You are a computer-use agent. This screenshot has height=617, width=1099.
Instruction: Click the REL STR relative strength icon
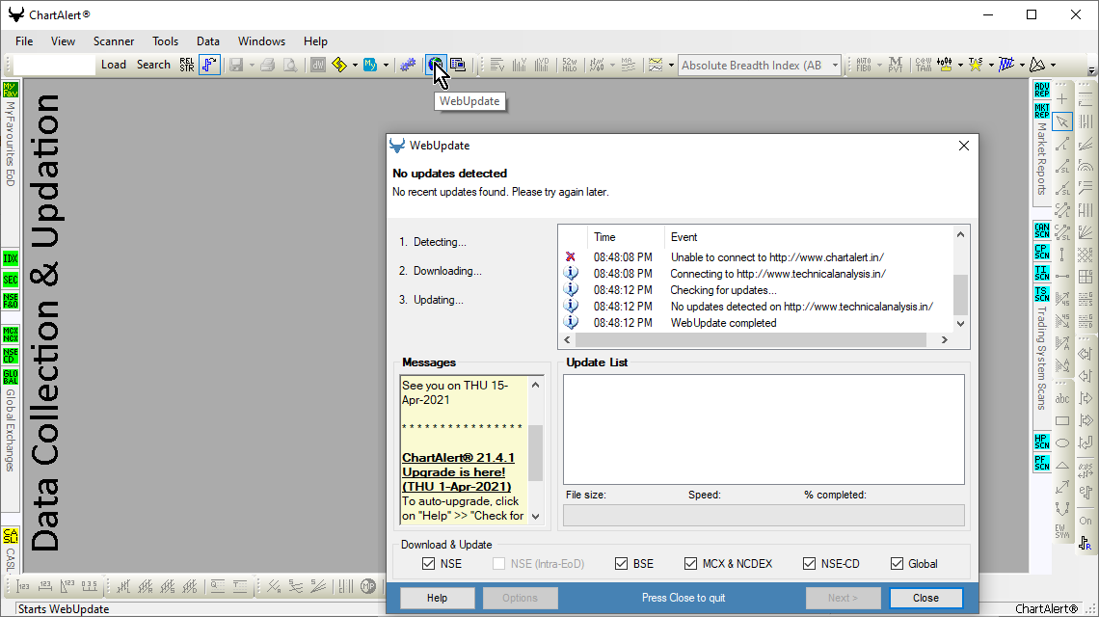[186, 65]
